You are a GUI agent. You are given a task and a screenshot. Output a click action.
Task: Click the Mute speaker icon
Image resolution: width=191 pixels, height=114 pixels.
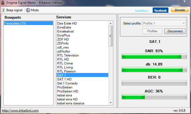(x=28, y=10)
